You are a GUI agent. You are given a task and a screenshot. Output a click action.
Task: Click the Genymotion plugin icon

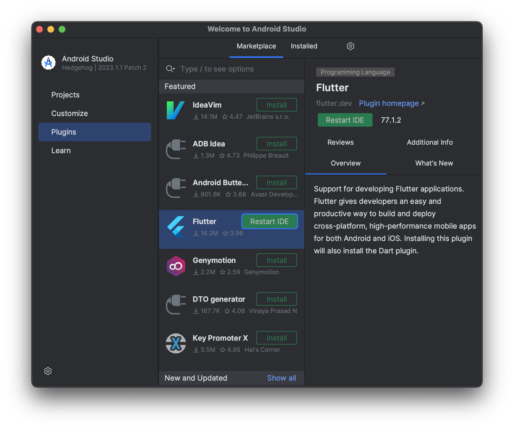tap(176, 266)
